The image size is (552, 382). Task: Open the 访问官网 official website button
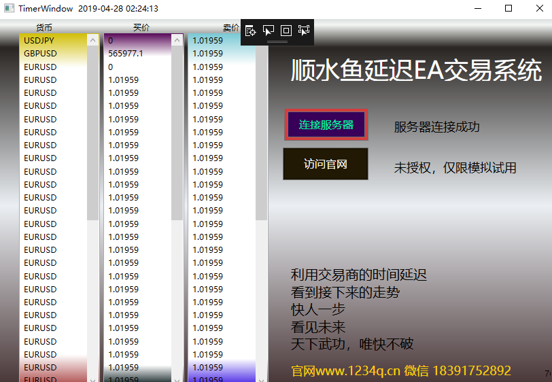coord(326,164)
